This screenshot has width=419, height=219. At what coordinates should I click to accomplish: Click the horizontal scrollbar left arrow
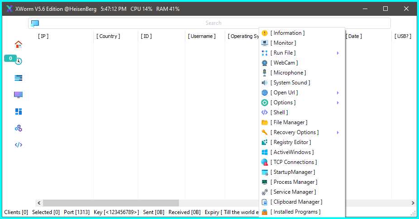coord(39,203)
